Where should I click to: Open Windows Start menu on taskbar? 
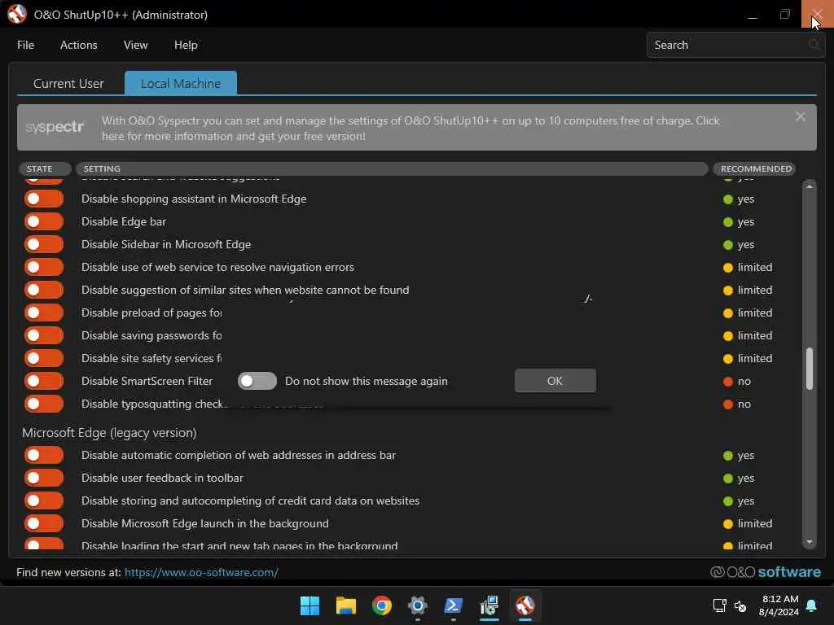coord(309,605)
